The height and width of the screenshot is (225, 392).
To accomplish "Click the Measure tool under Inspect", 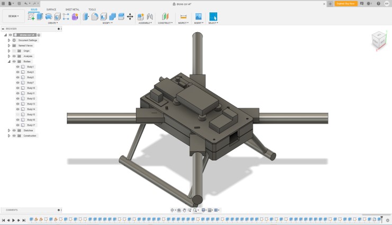I will (183, 17).
